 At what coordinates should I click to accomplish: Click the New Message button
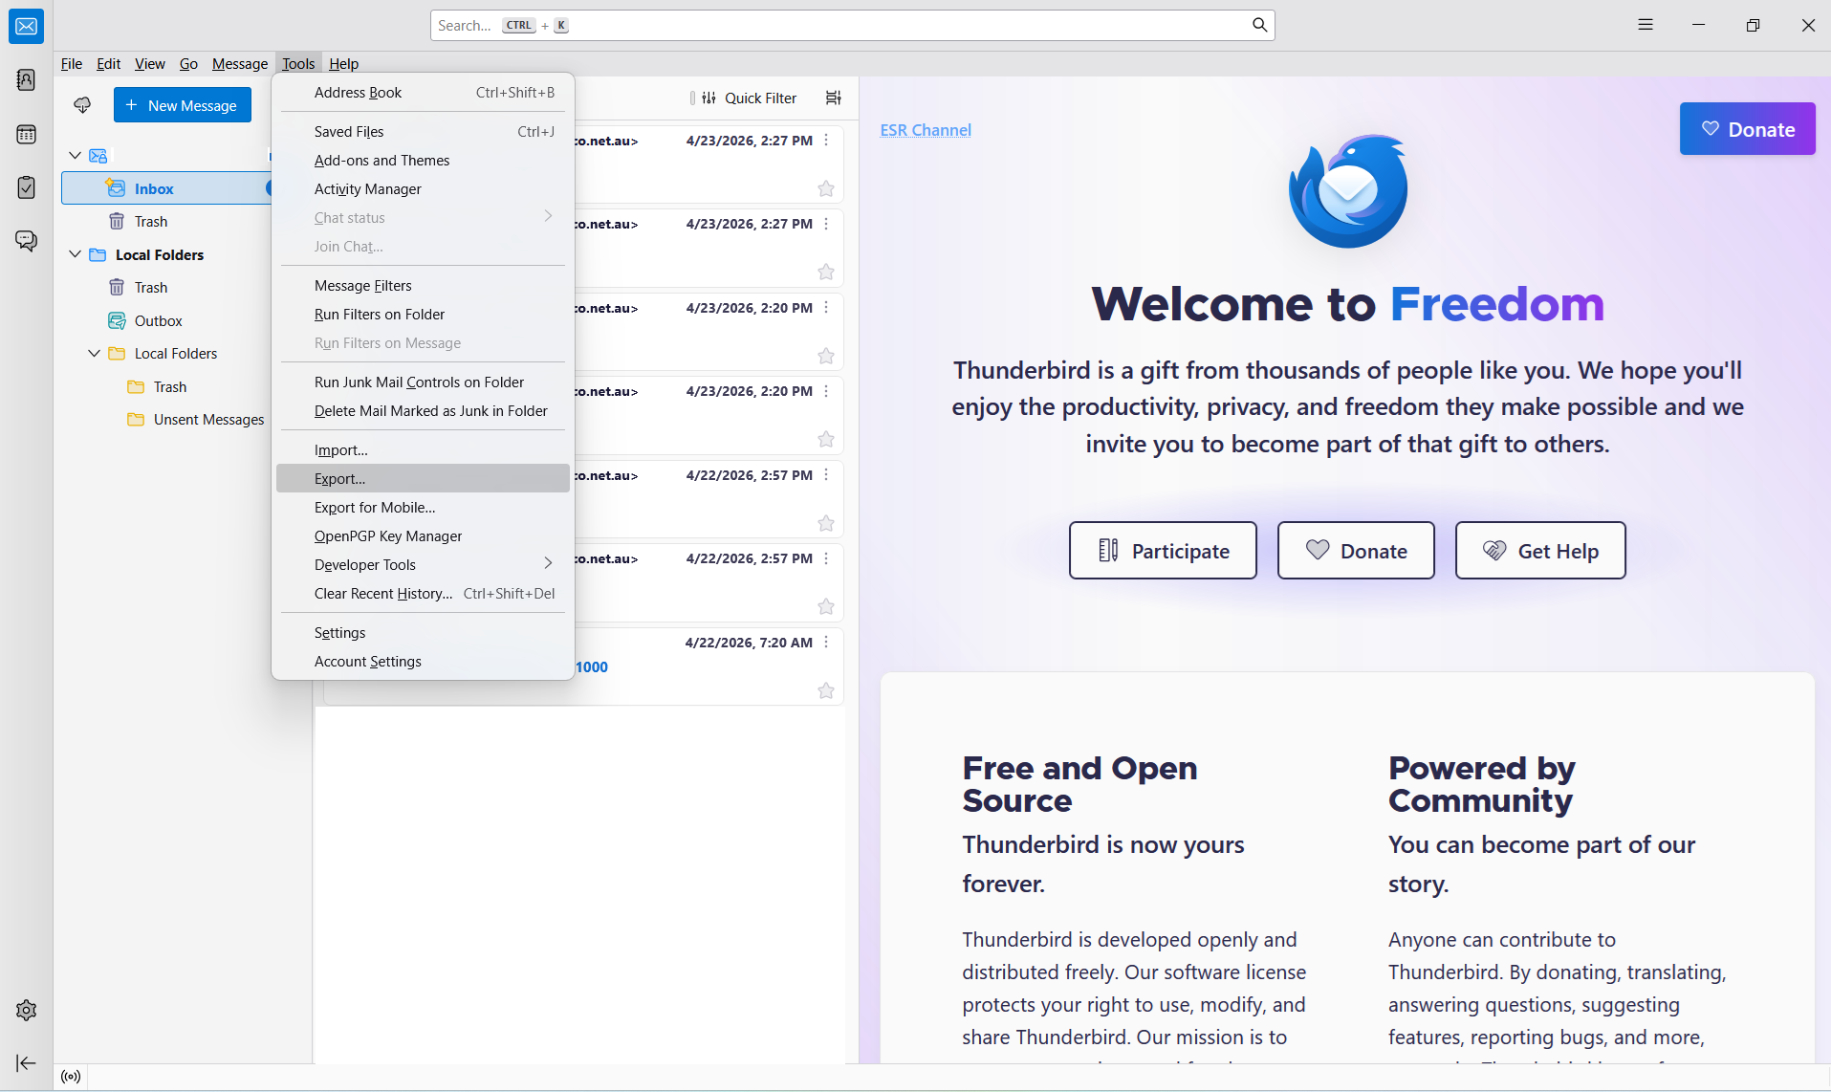[x=182, y=105]
